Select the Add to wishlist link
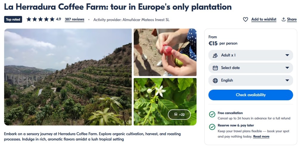This screenshot has height=148, width=305. click(264, 19)
